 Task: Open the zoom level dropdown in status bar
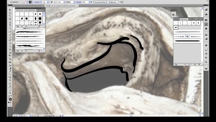(x=20, y=116)
